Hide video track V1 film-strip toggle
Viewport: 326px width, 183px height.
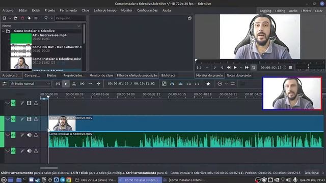[x=29, y=119]
